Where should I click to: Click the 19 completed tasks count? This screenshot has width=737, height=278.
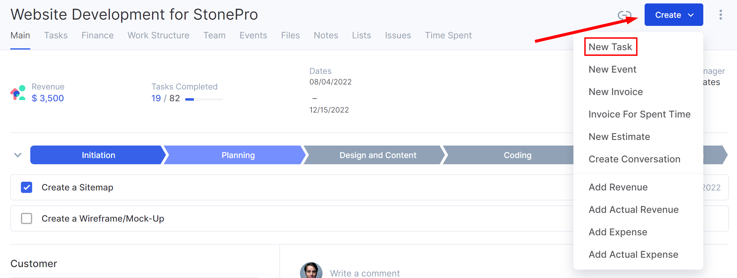click(x=156, y=98)
